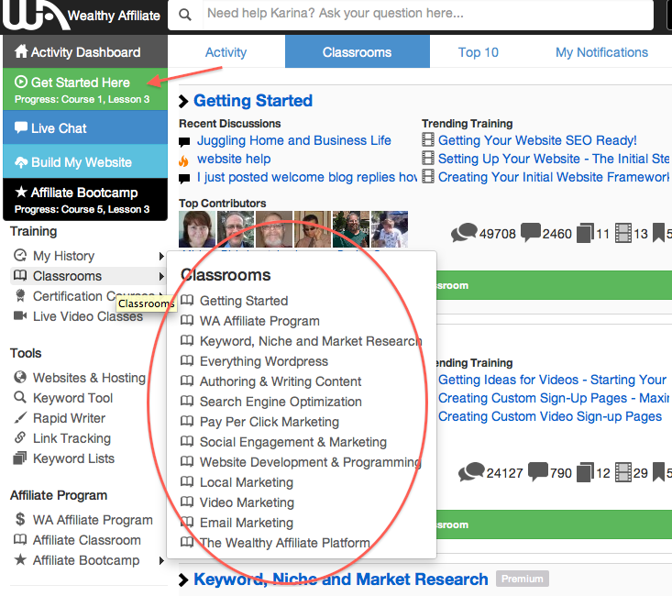The width and height of the screenshot is (672, 596).
Task: Select Everything Wordpress from the Classrooms menu
Action: point(264,361)
